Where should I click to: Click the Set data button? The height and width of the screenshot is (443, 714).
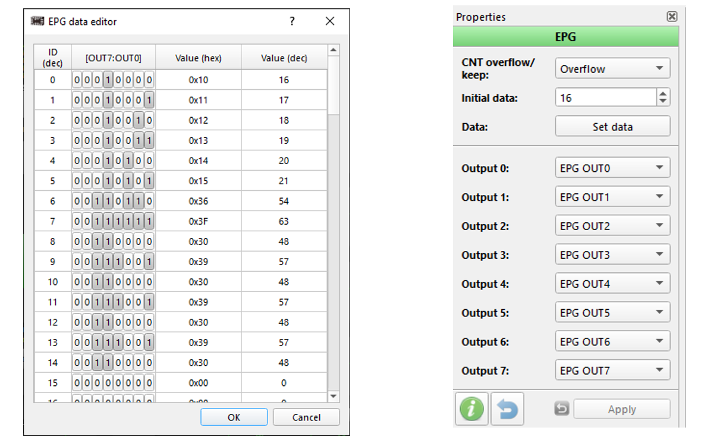tap(612, 127)
